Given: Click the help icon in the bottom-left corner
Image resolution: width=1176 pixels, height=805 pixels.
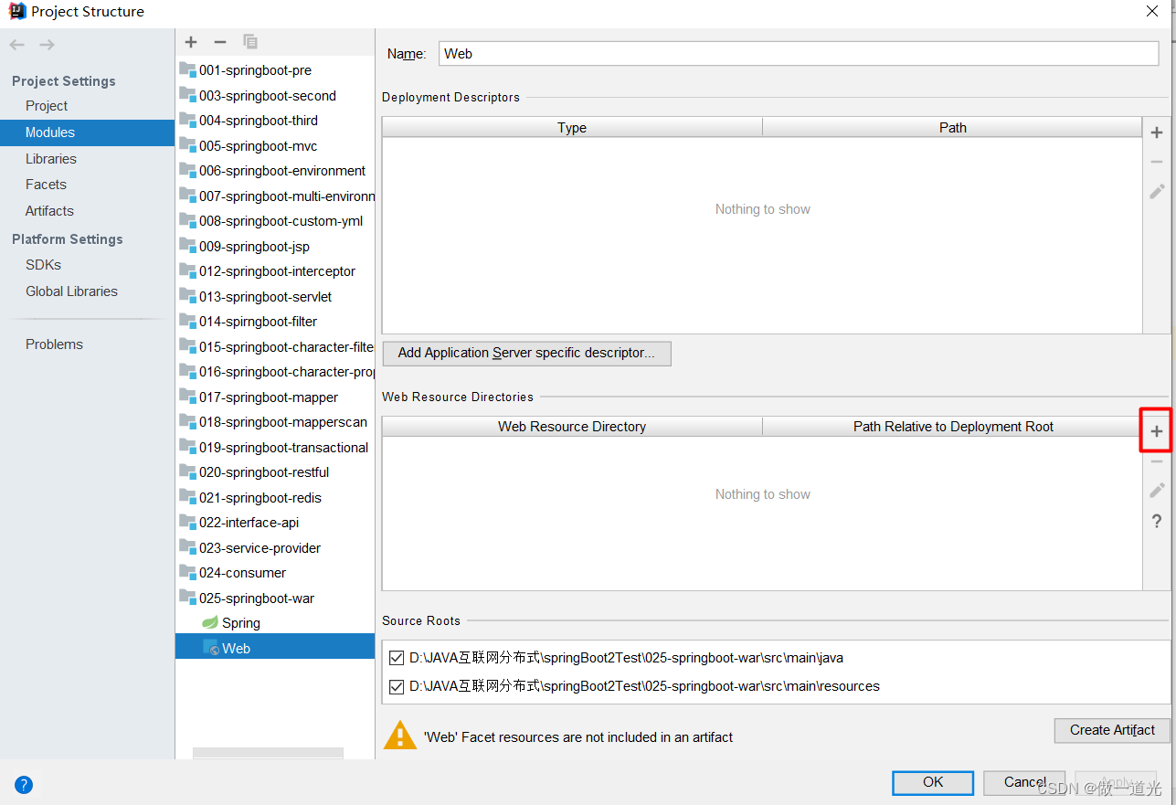Looking at the screenshot, I should (23, 784).
